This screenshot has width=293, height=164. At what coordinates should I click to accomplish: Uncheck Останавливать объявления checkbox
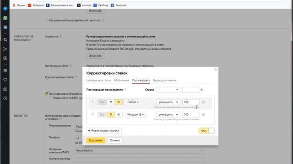(x=47, y=93)
